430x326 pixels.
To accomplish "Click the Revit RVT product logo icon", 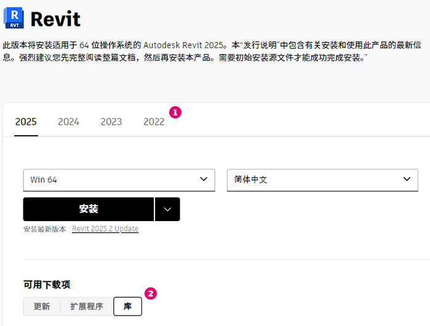I will tap(14, 18).
